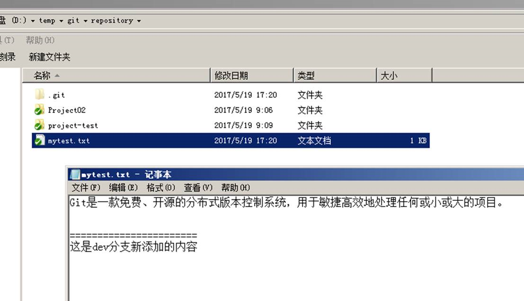Image resolution: width=524 pixels, height=301 pixels.
Task: Expand the dropdown arrow after temp
Action: coord(61,21)
